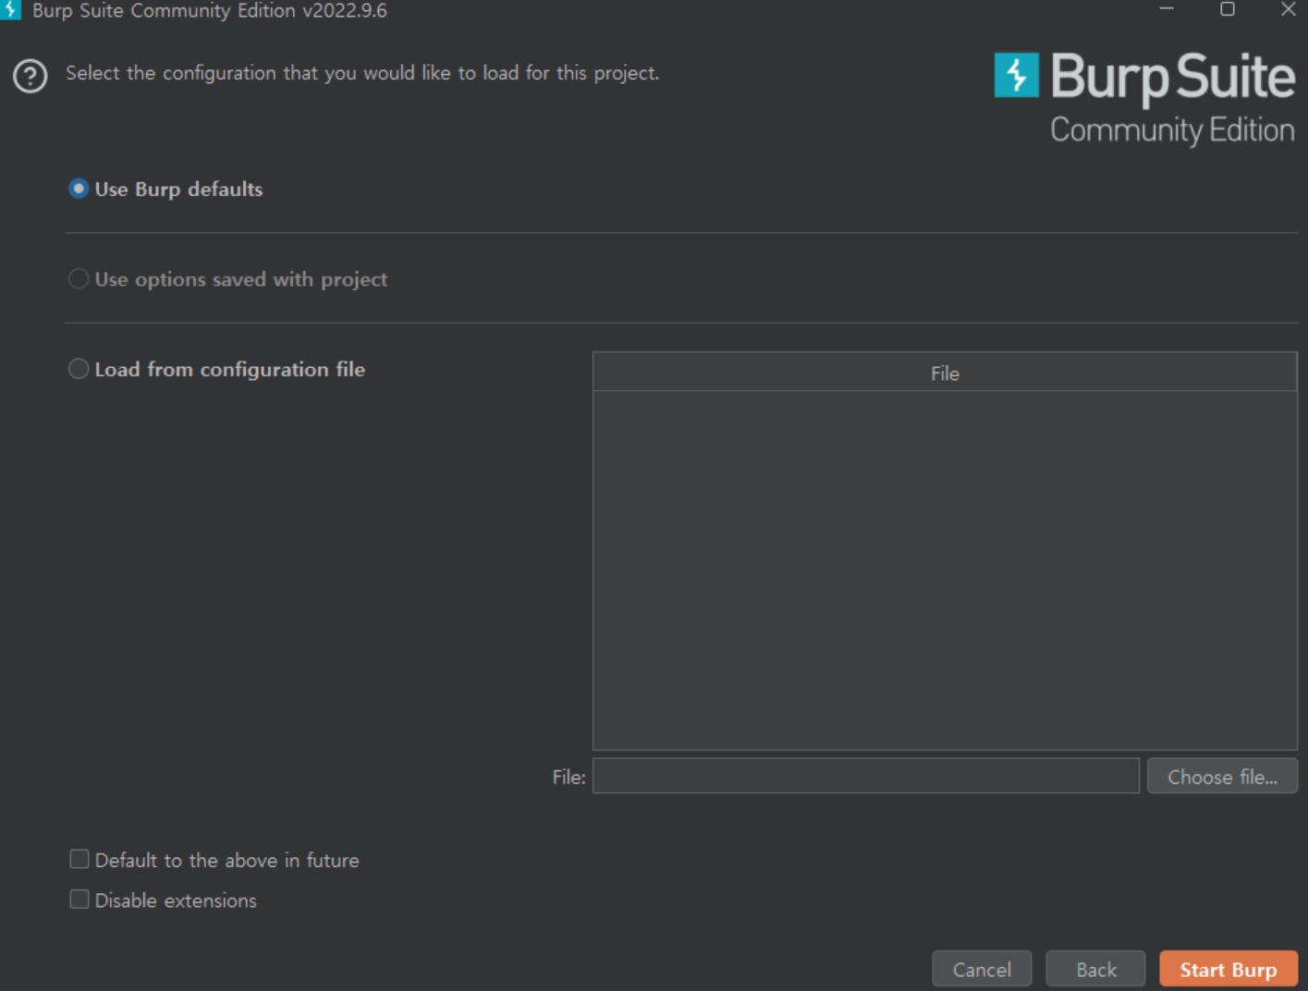Click inside the configuration file list area
Image resolution: width=1308 pixels, height=991 pixels.
pos(945,570)
